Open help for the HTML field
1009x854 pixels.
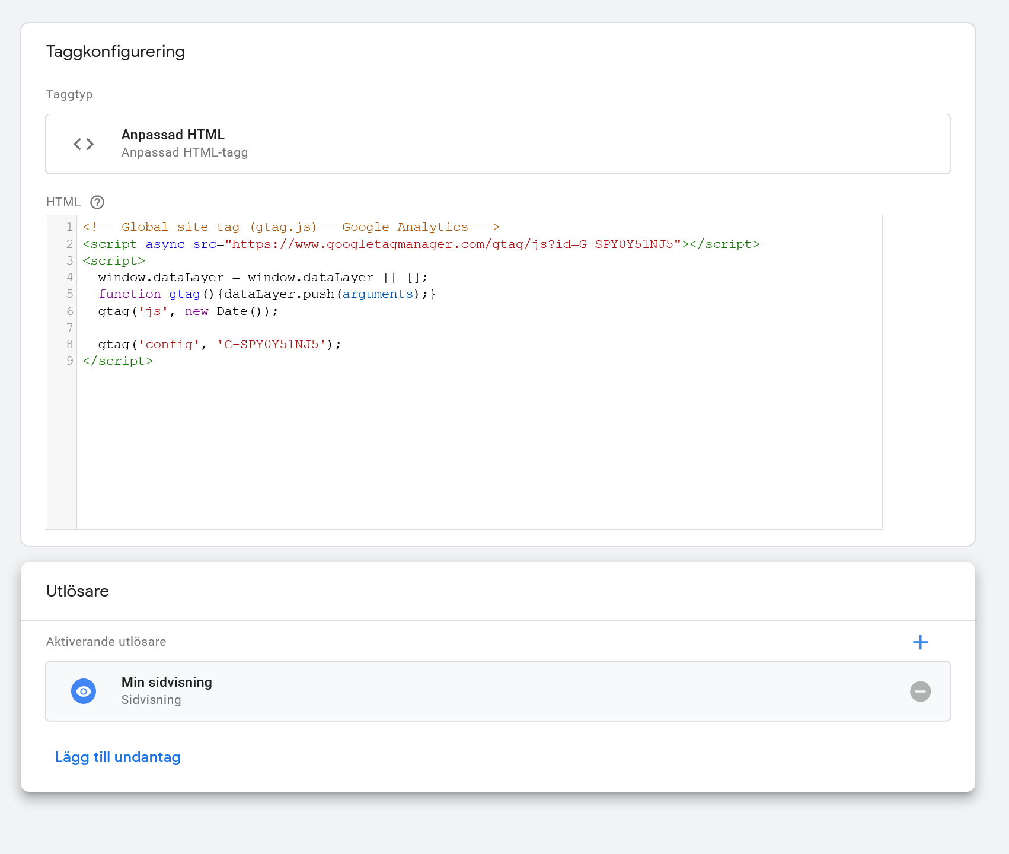tap(97, 202)
